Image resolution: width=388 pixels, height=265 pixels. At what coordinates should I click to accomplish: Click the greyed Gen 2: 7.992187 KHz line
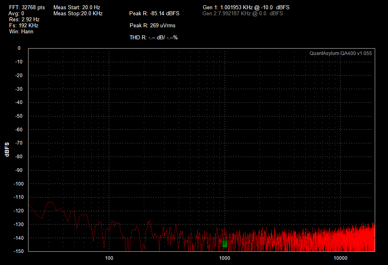pos(243,13)
